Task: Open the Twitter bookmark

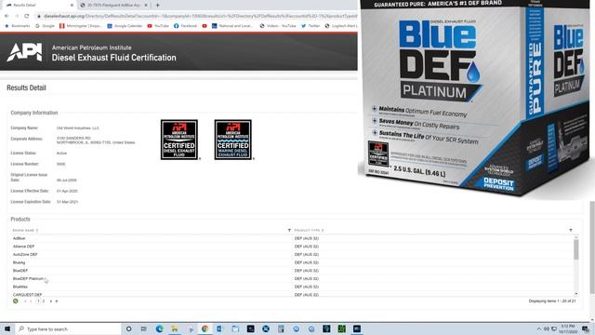Action: point(311,26)
